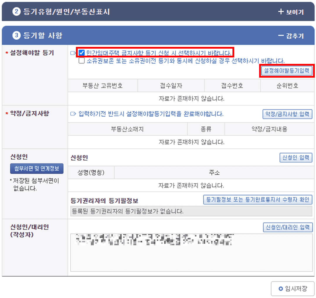Save temporarily with 임시저장 button
This screenshot has height=298, width=316.
click(293, 289)
